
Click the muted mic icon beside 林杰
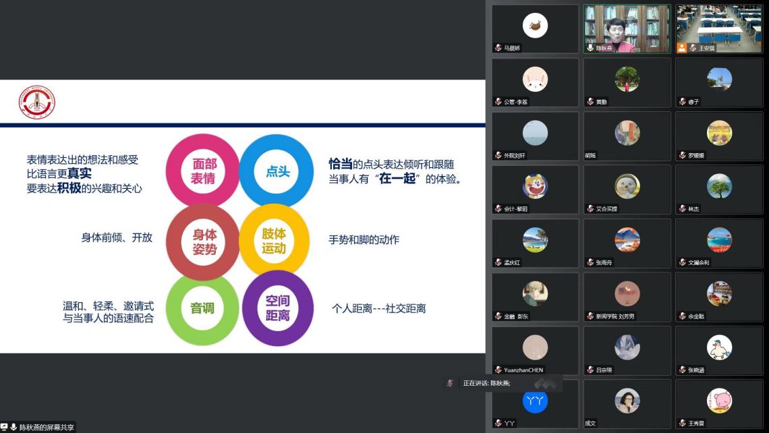682,209
